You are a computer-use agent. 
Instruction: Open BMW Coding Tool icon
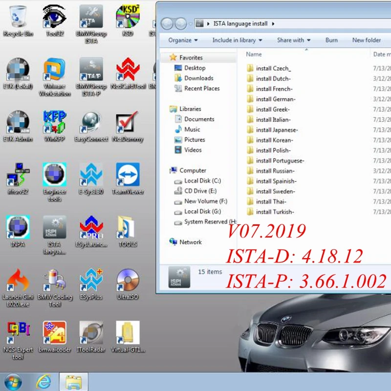click(x=55, y=288)
